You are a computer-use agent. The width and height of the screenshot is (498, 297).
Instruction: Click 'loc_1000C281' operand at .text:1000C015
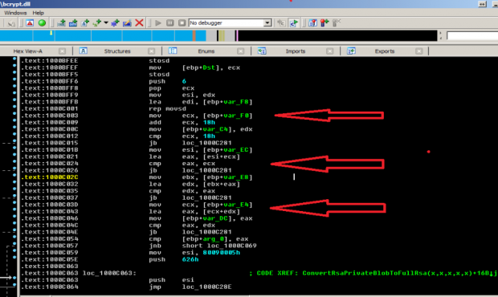click(x=206, y=143)
